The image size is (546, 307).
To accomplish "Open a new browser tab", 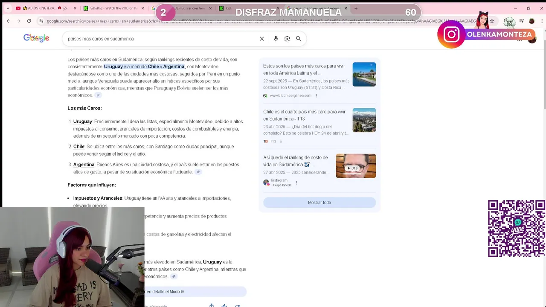I will pyautogui.click(x=356, y=8).
